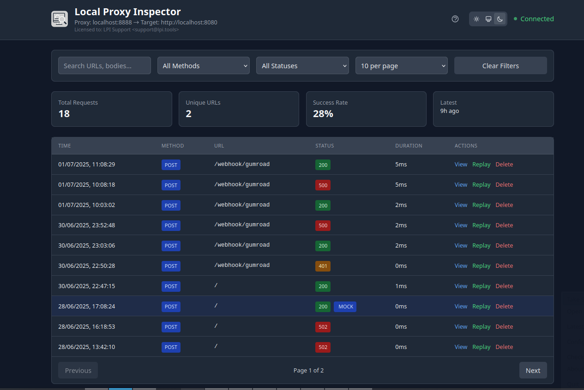The width and height of the screenshot is (584, 390).
Task: Focus the Search URLs, bodies field
Action: pyautogui.click(x=104, y=65)
